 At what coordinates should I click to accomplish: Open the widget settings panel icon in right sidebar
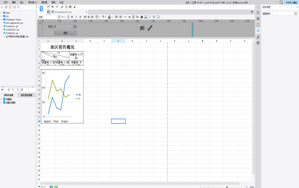click(258, 31)
